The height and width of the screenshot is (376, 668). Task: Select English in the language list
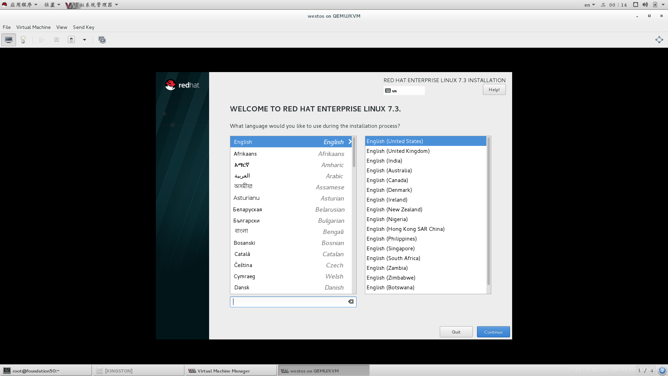click(291, 142)
